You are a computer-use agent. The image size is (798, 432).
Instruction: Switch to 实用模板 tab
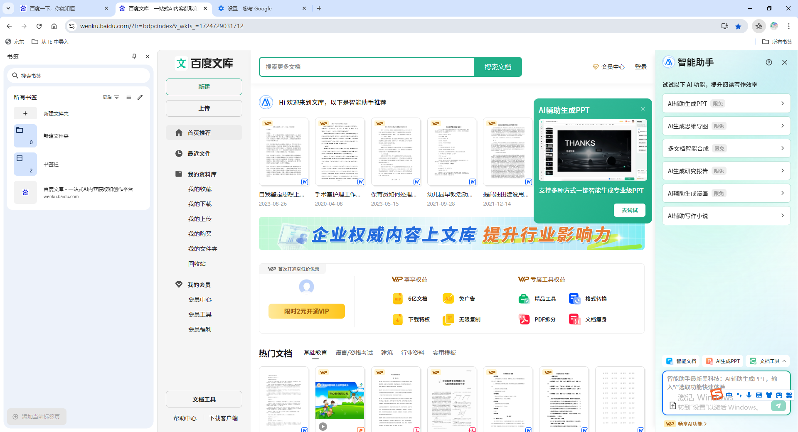pyautogui.click(x=444, y=353)
